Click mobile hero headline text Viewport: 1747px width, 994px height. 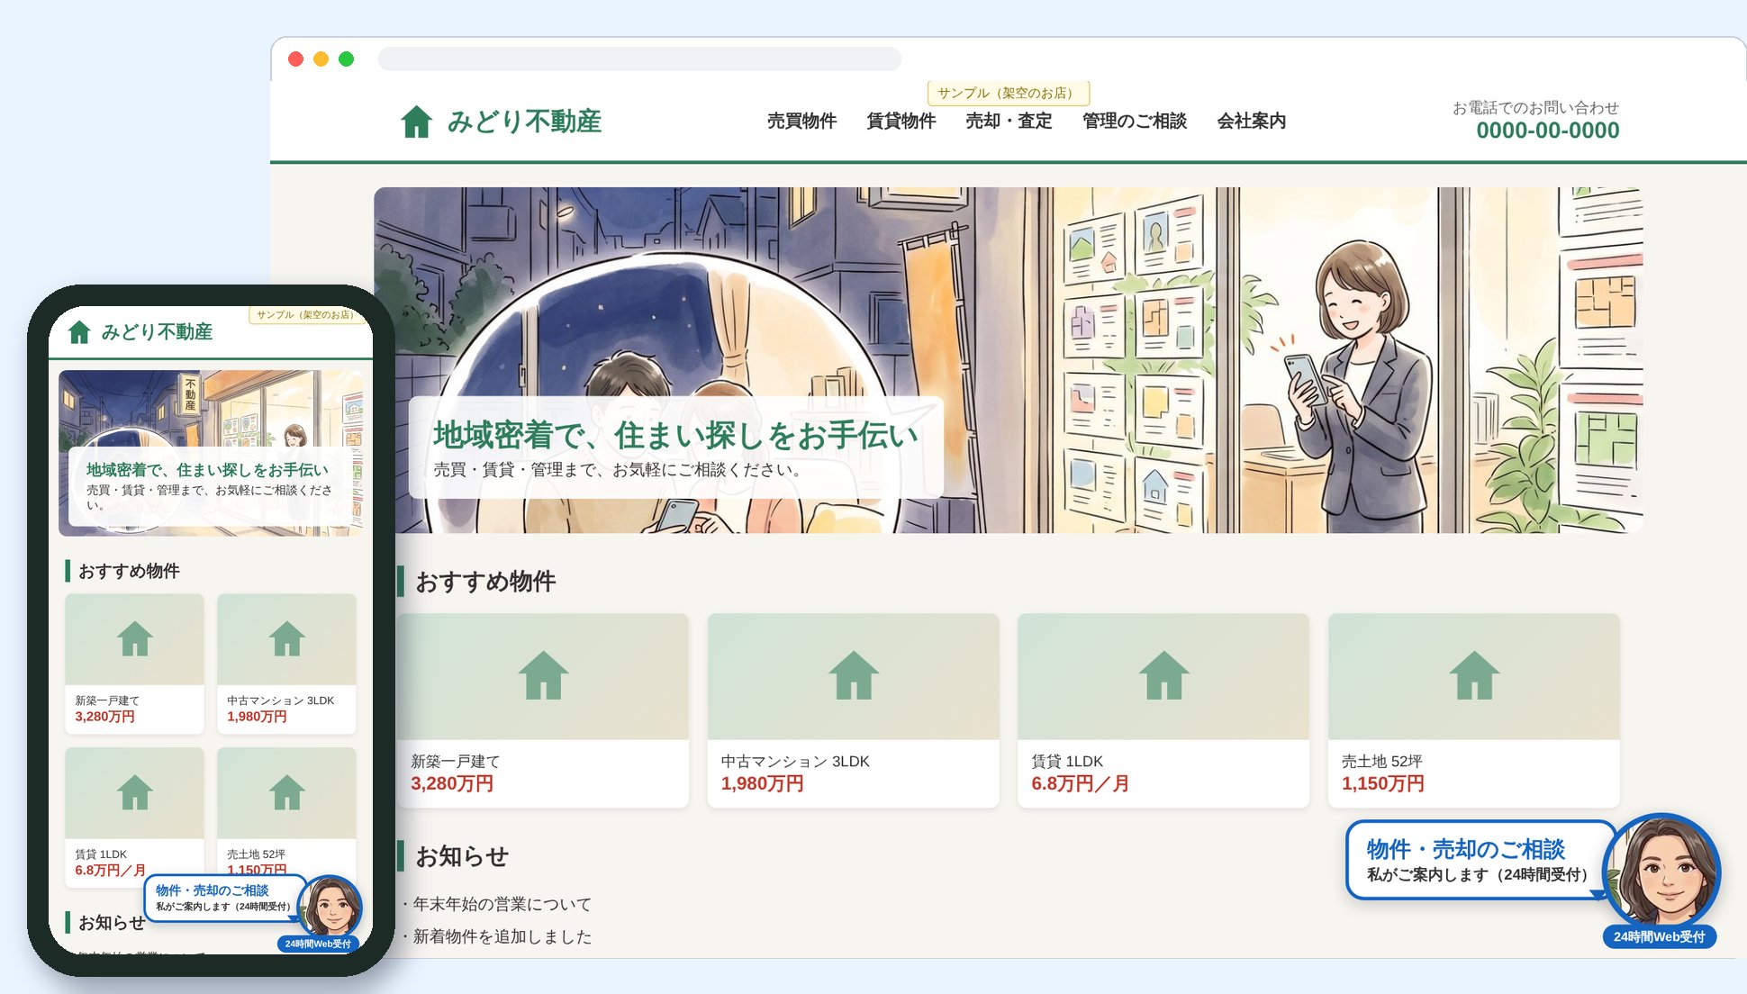(x=207, y=470)
